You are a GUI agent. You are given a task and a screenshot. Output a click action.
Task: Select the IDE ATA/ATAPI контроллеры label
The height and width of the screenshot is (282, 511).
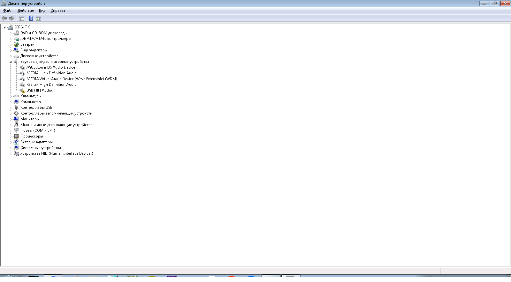tap(46, 39)
